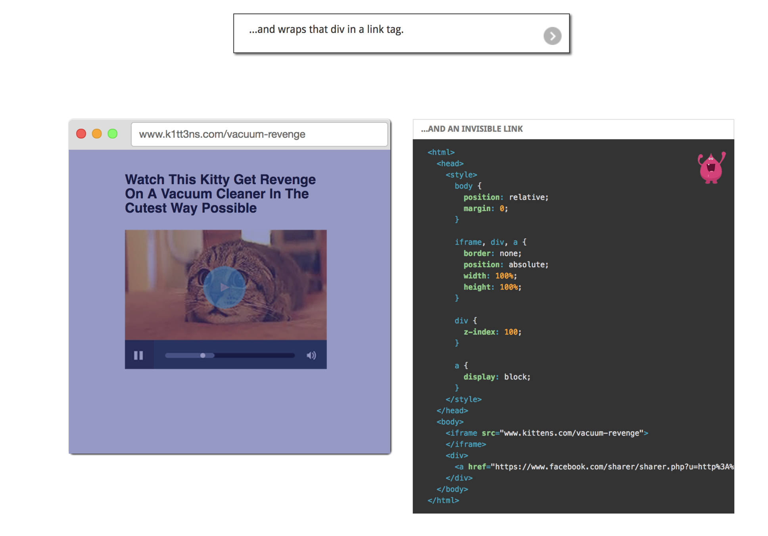Click the 'z-index: 100' code line
Viewport: 768px width, 536px height.
(x=492, y=332)
